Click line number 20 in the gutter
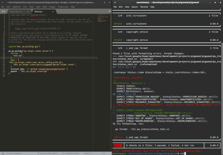 4,58
